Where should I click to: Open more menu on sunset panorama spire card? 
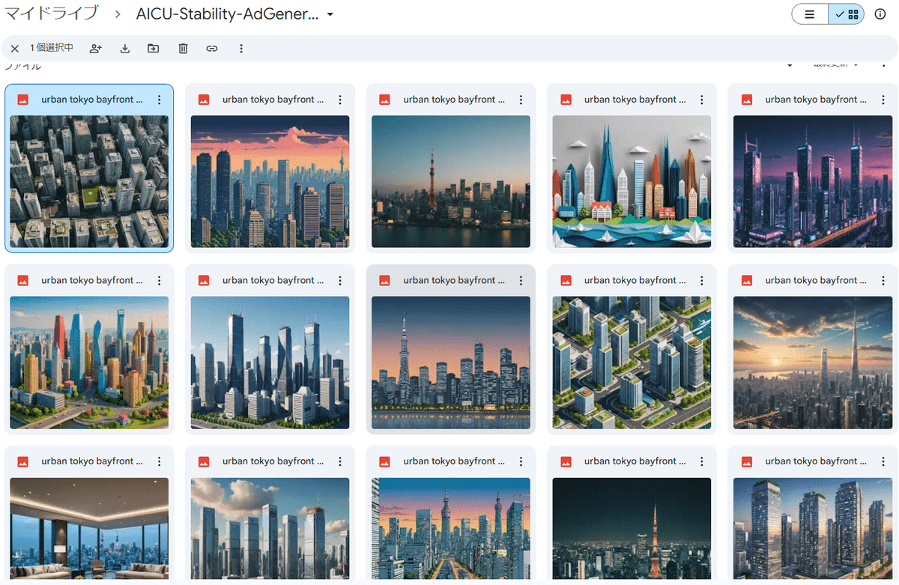[883, 281]
